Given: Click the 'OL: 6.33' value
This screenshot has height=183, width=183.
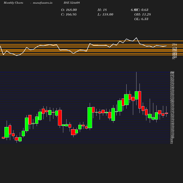Looking at the screenshot, I should tap(141, 19).
